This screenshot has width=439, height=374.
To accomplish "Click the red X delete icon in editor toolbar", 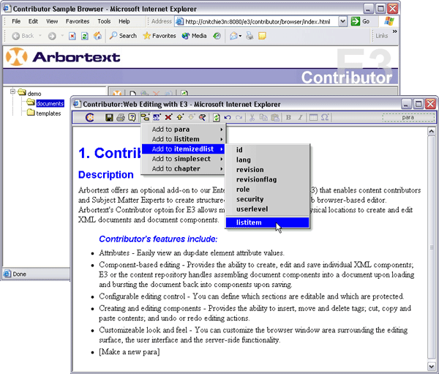I will (168, 117).
